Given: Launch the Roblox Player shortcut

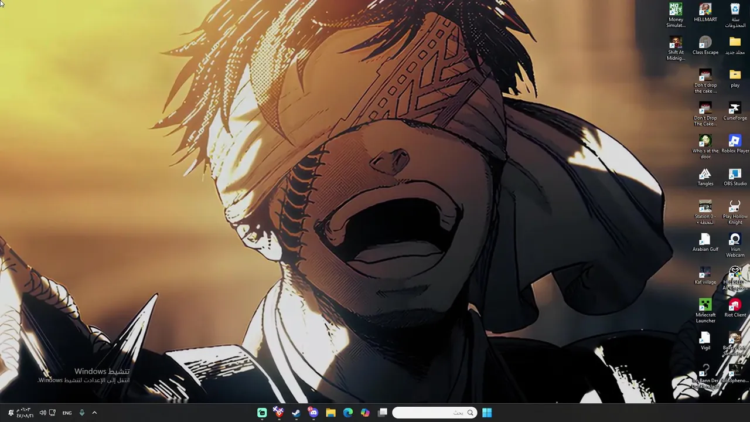Looking at the screenshot, I should [735, 144].
